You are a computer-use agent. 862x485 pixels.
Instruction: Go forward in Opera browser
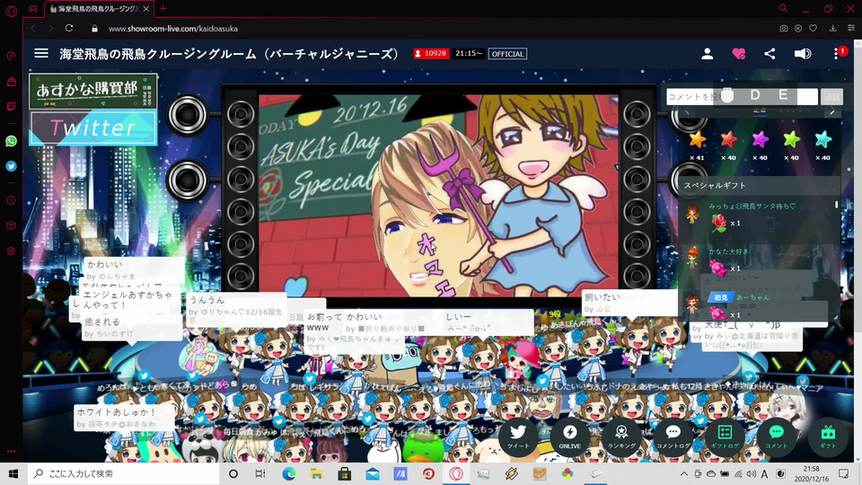[x=50, y=28]
